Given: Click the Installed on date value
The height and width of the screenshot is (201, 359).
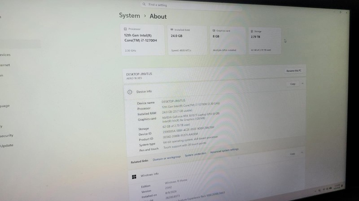Looking at the screenshot, I should pos(171,193).
